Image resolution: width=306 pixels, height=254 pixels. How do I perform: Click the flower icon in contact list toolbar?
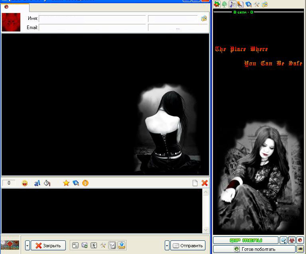click(217, 4)
